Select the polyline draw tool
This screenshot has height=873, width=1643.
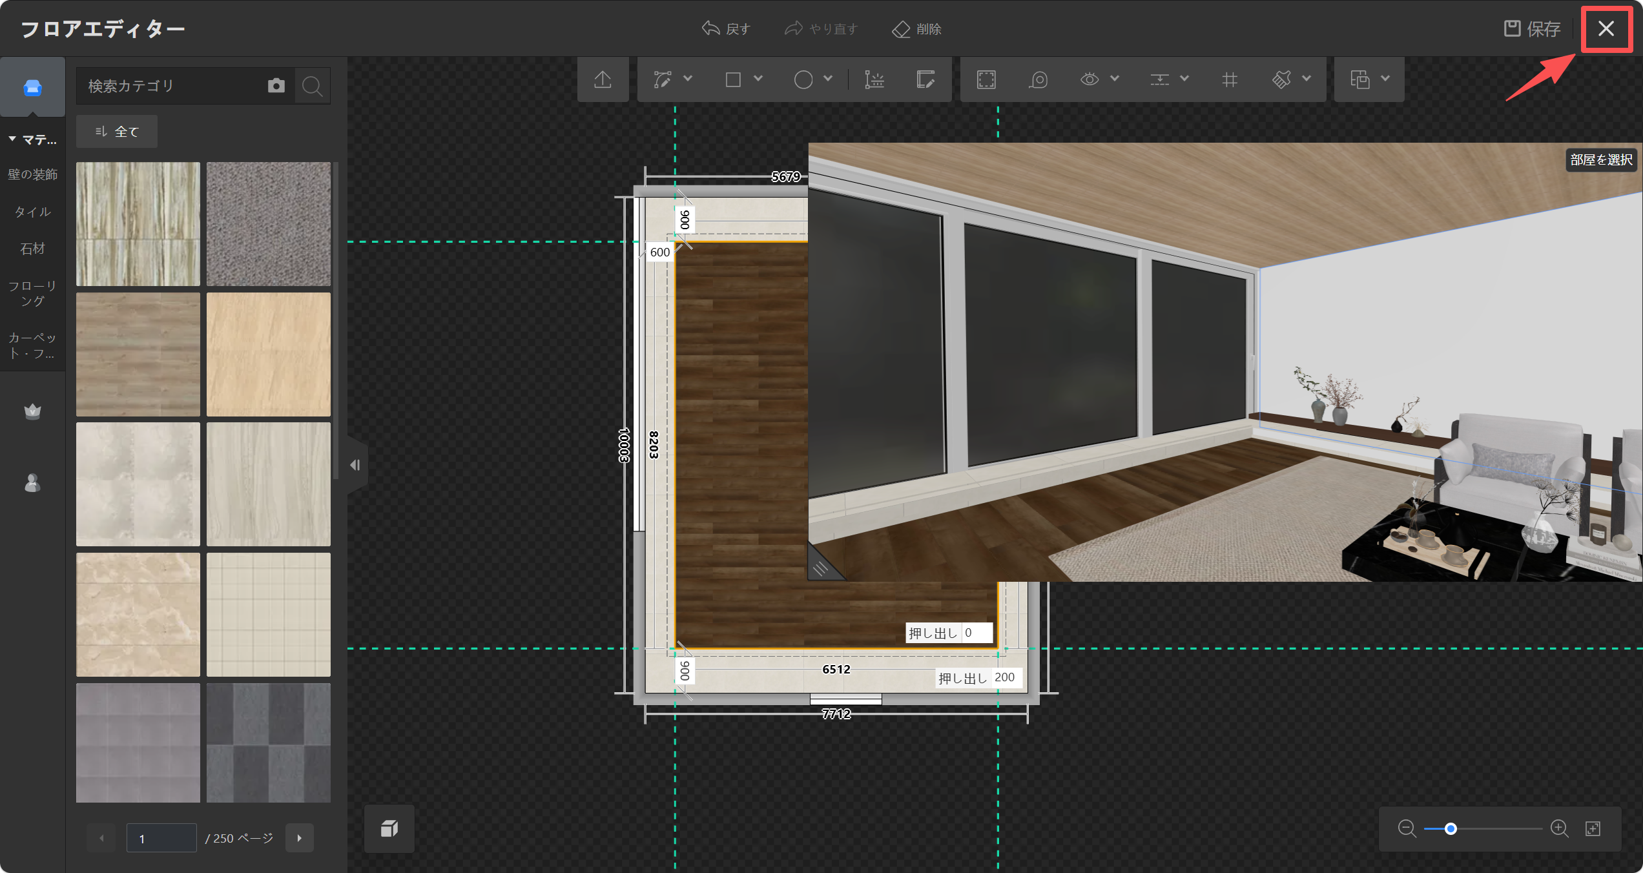(663, 79)
